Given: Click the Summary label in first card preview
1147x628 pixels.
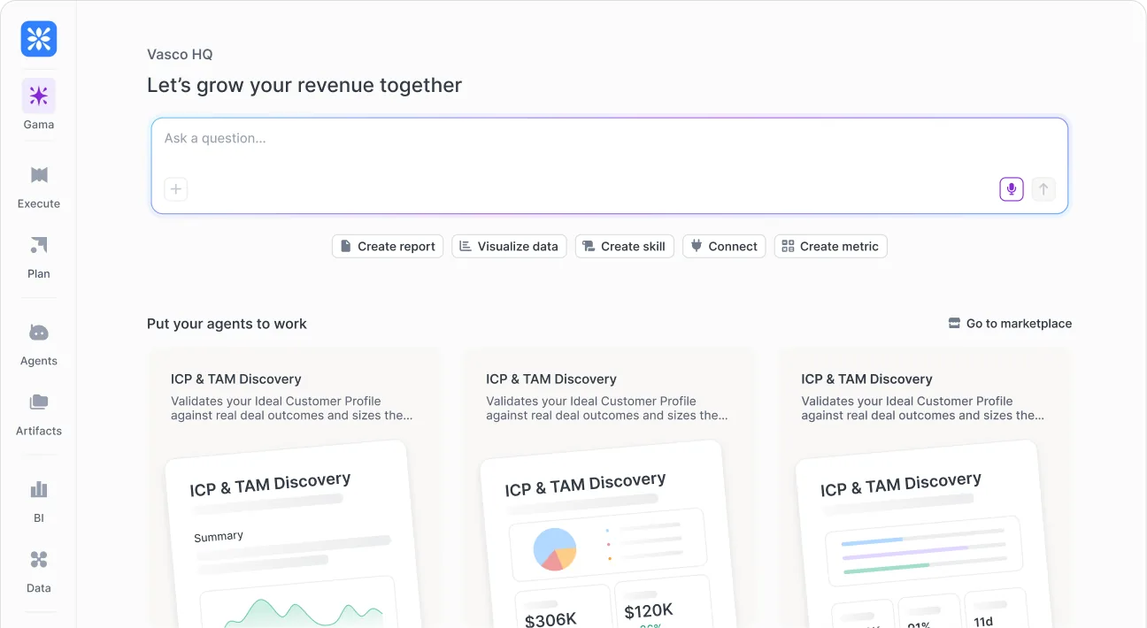Looking at the screenshot, I should click(219, 536).
